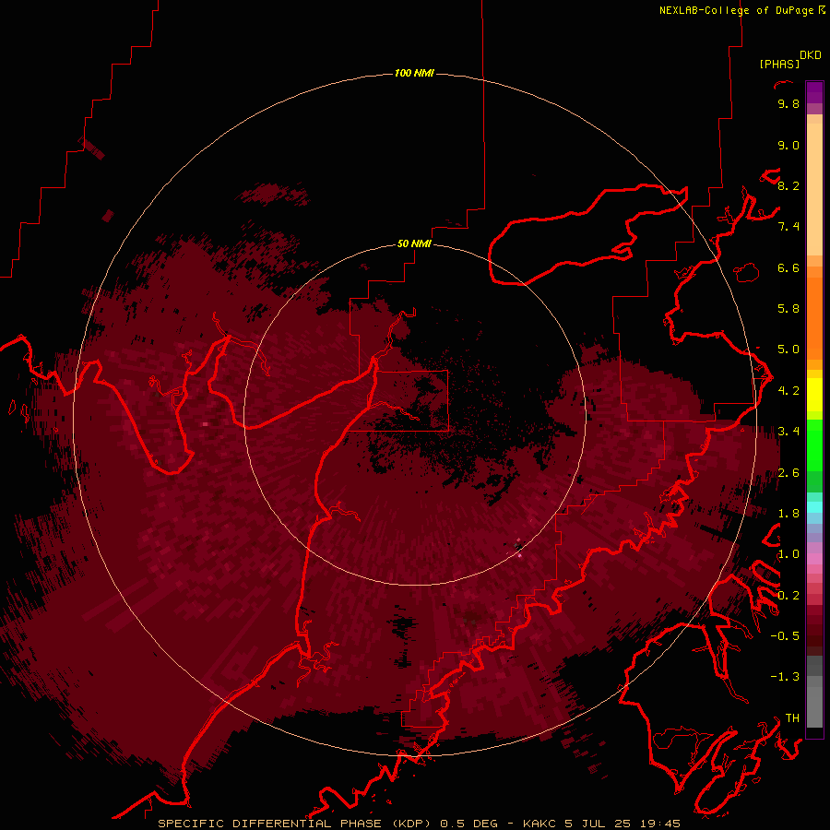Click the -1.3 scale value
The width and height of the screenshot is (830, 830).
(785, 677)
